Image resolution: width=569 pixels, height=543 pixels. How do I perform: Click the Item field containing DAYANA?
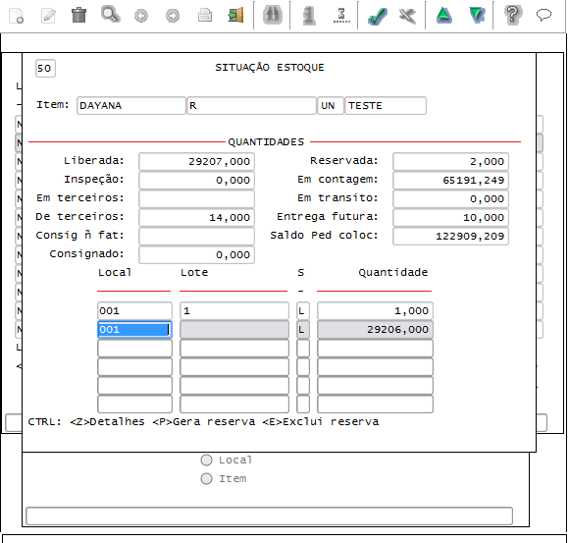pos(131,106)
